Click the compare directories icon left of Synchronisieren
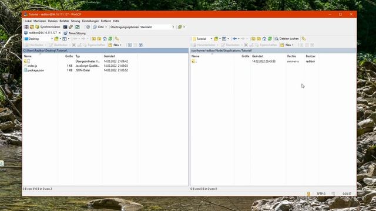The width and height of the screenshot is (376, 211). pos(32,27)
